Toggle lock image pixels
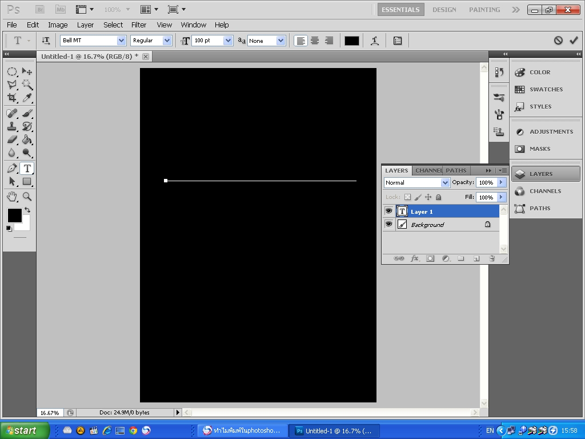 (418, 197)
